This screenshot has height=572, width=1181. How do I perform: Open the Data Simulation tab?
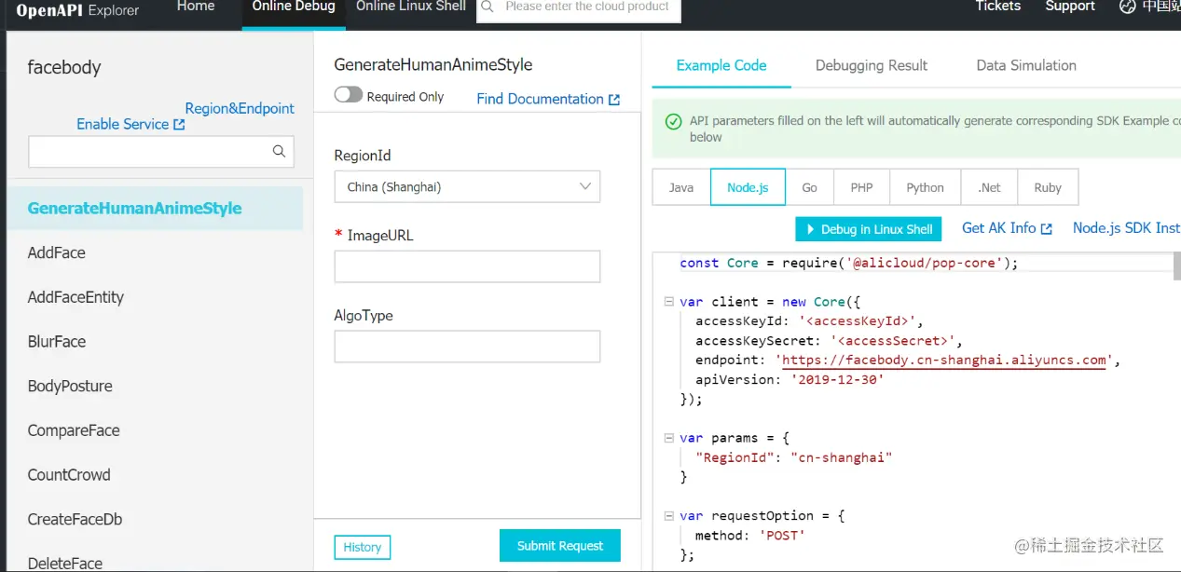[x=1026, y=65]
